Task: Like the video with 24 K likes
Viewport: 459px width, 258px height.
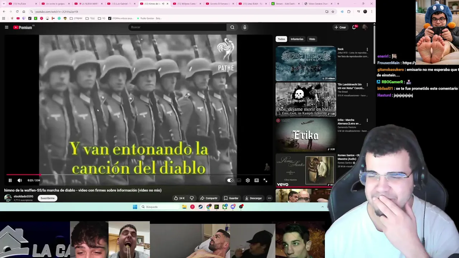Action: 179,198
